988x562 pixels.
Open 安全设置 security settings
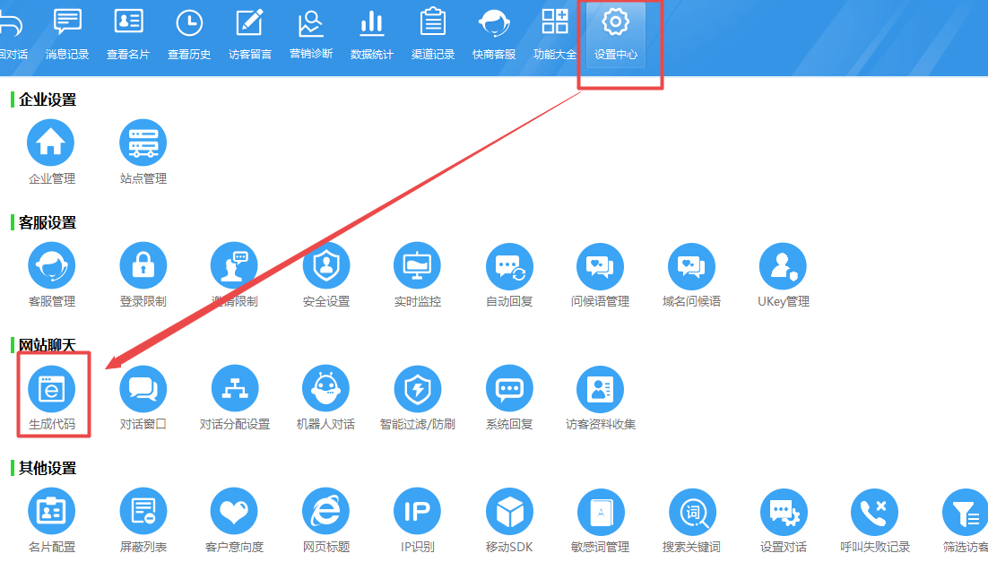(x=326, y=266)
